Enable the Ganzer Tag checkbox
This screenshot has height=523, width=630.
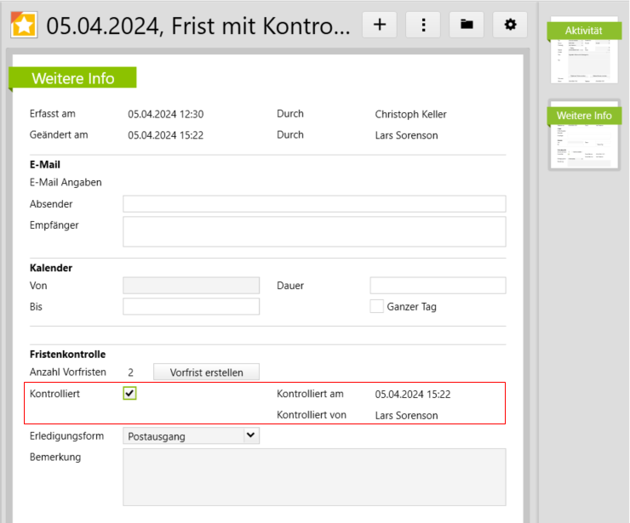pos(376,306)
